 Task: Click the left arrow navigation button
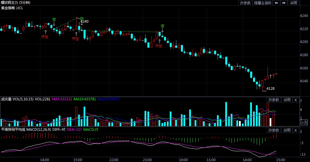(277, 3)
